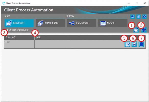The width and height of the screenshot is (149, 102).
Task: Switch to イベントで実行 tab
Action: (x=50, y=23)
